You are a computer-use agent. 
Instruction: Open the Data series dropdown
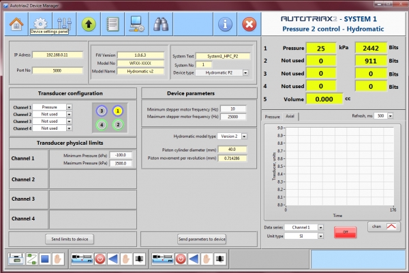320,227
